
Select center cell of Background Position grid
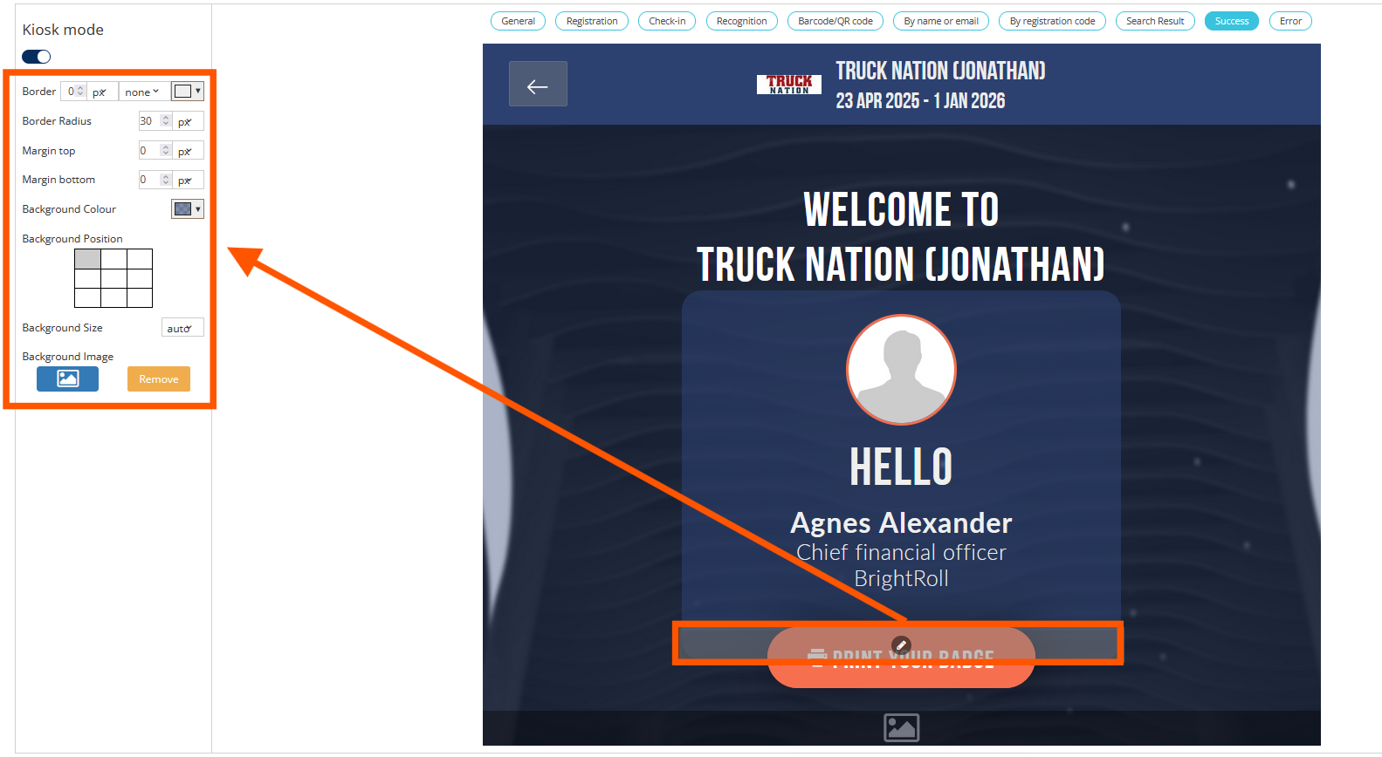113,278
